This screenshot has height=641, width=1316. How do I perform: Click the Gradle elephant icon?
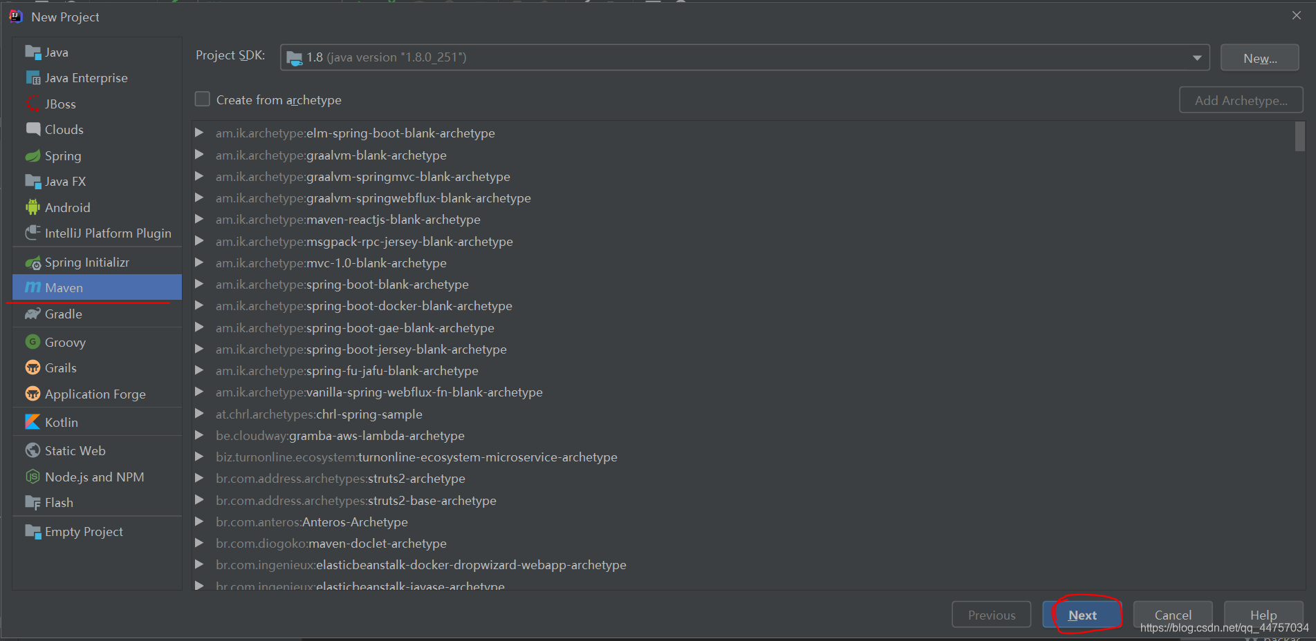(33, 314)
